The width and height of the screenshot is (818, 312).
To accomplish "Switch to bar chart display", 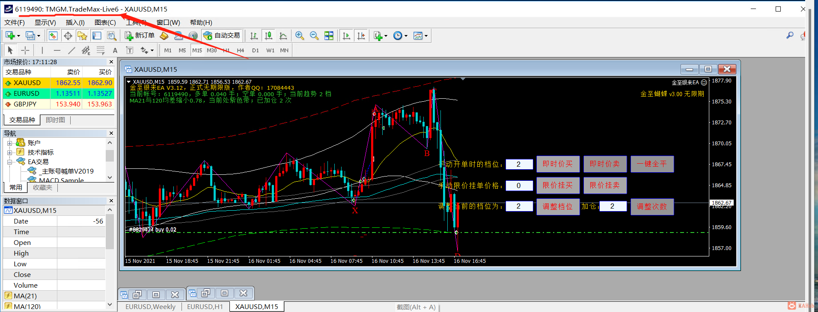I will point(254,36).
